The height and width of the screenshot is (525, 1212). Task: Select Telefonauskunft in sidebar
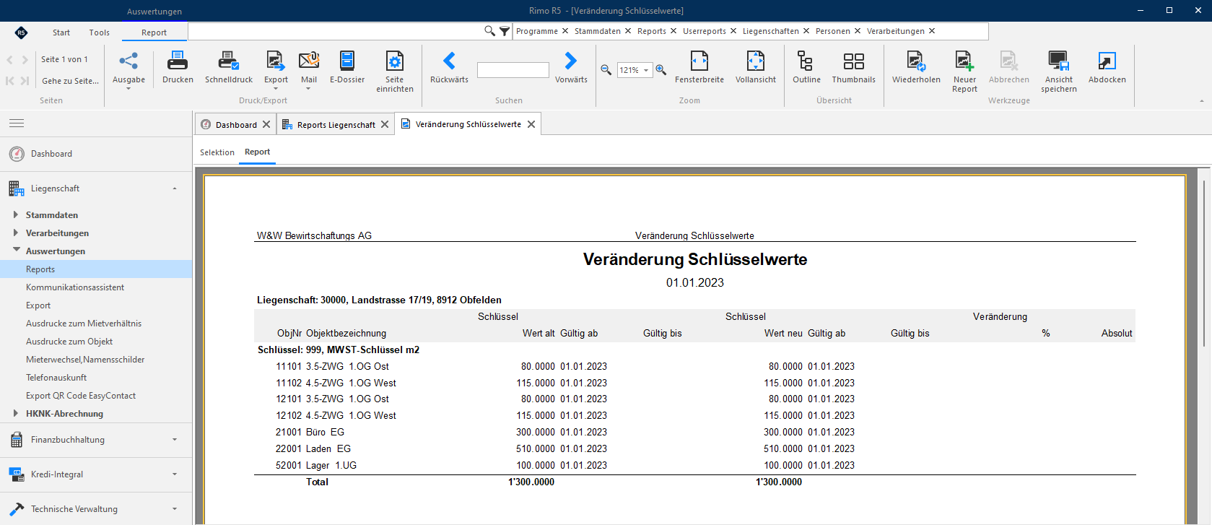(56, 378)
